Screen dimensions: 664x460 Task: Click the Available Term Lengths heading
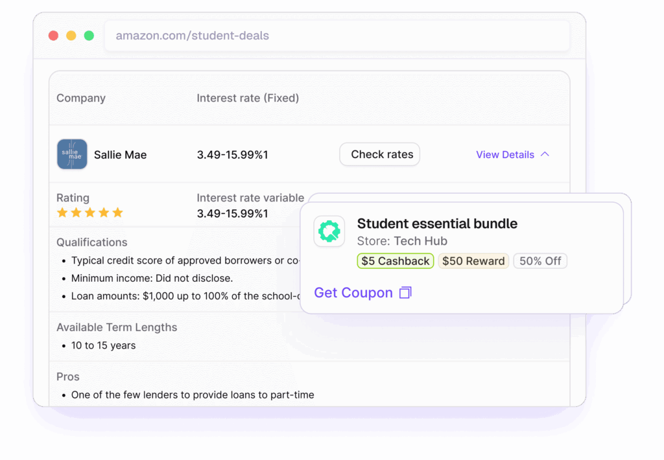pyautogui.click(x=117, y=327)
